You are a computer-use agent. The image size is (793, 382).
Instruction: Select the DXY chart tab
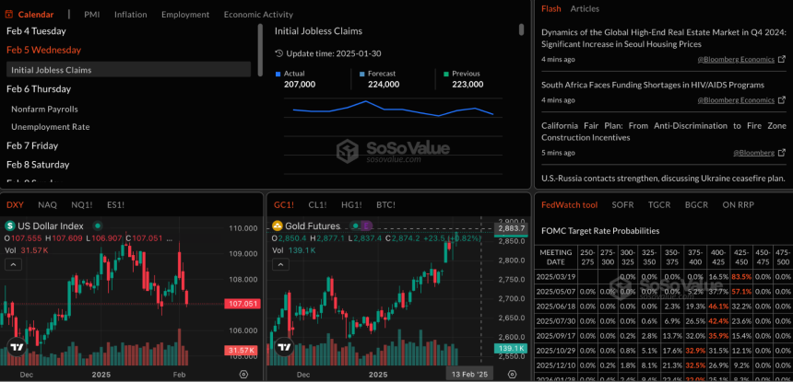coord(15,205)
